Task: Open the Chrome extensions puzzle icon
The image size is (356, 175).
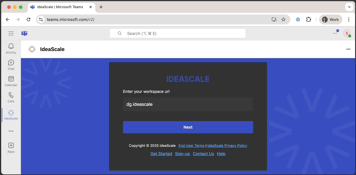Action: click(308, 19)
